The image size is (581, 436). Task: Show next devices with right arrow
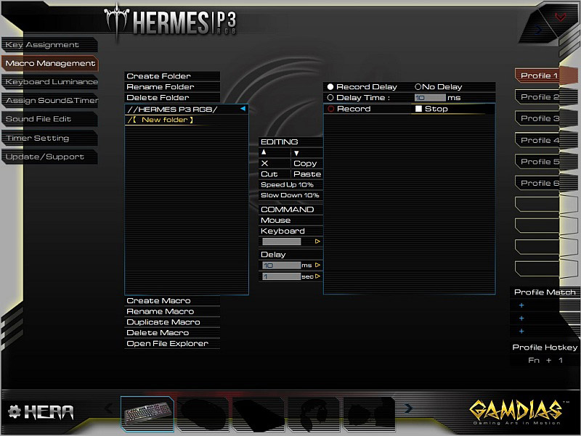tap(408, 408)
